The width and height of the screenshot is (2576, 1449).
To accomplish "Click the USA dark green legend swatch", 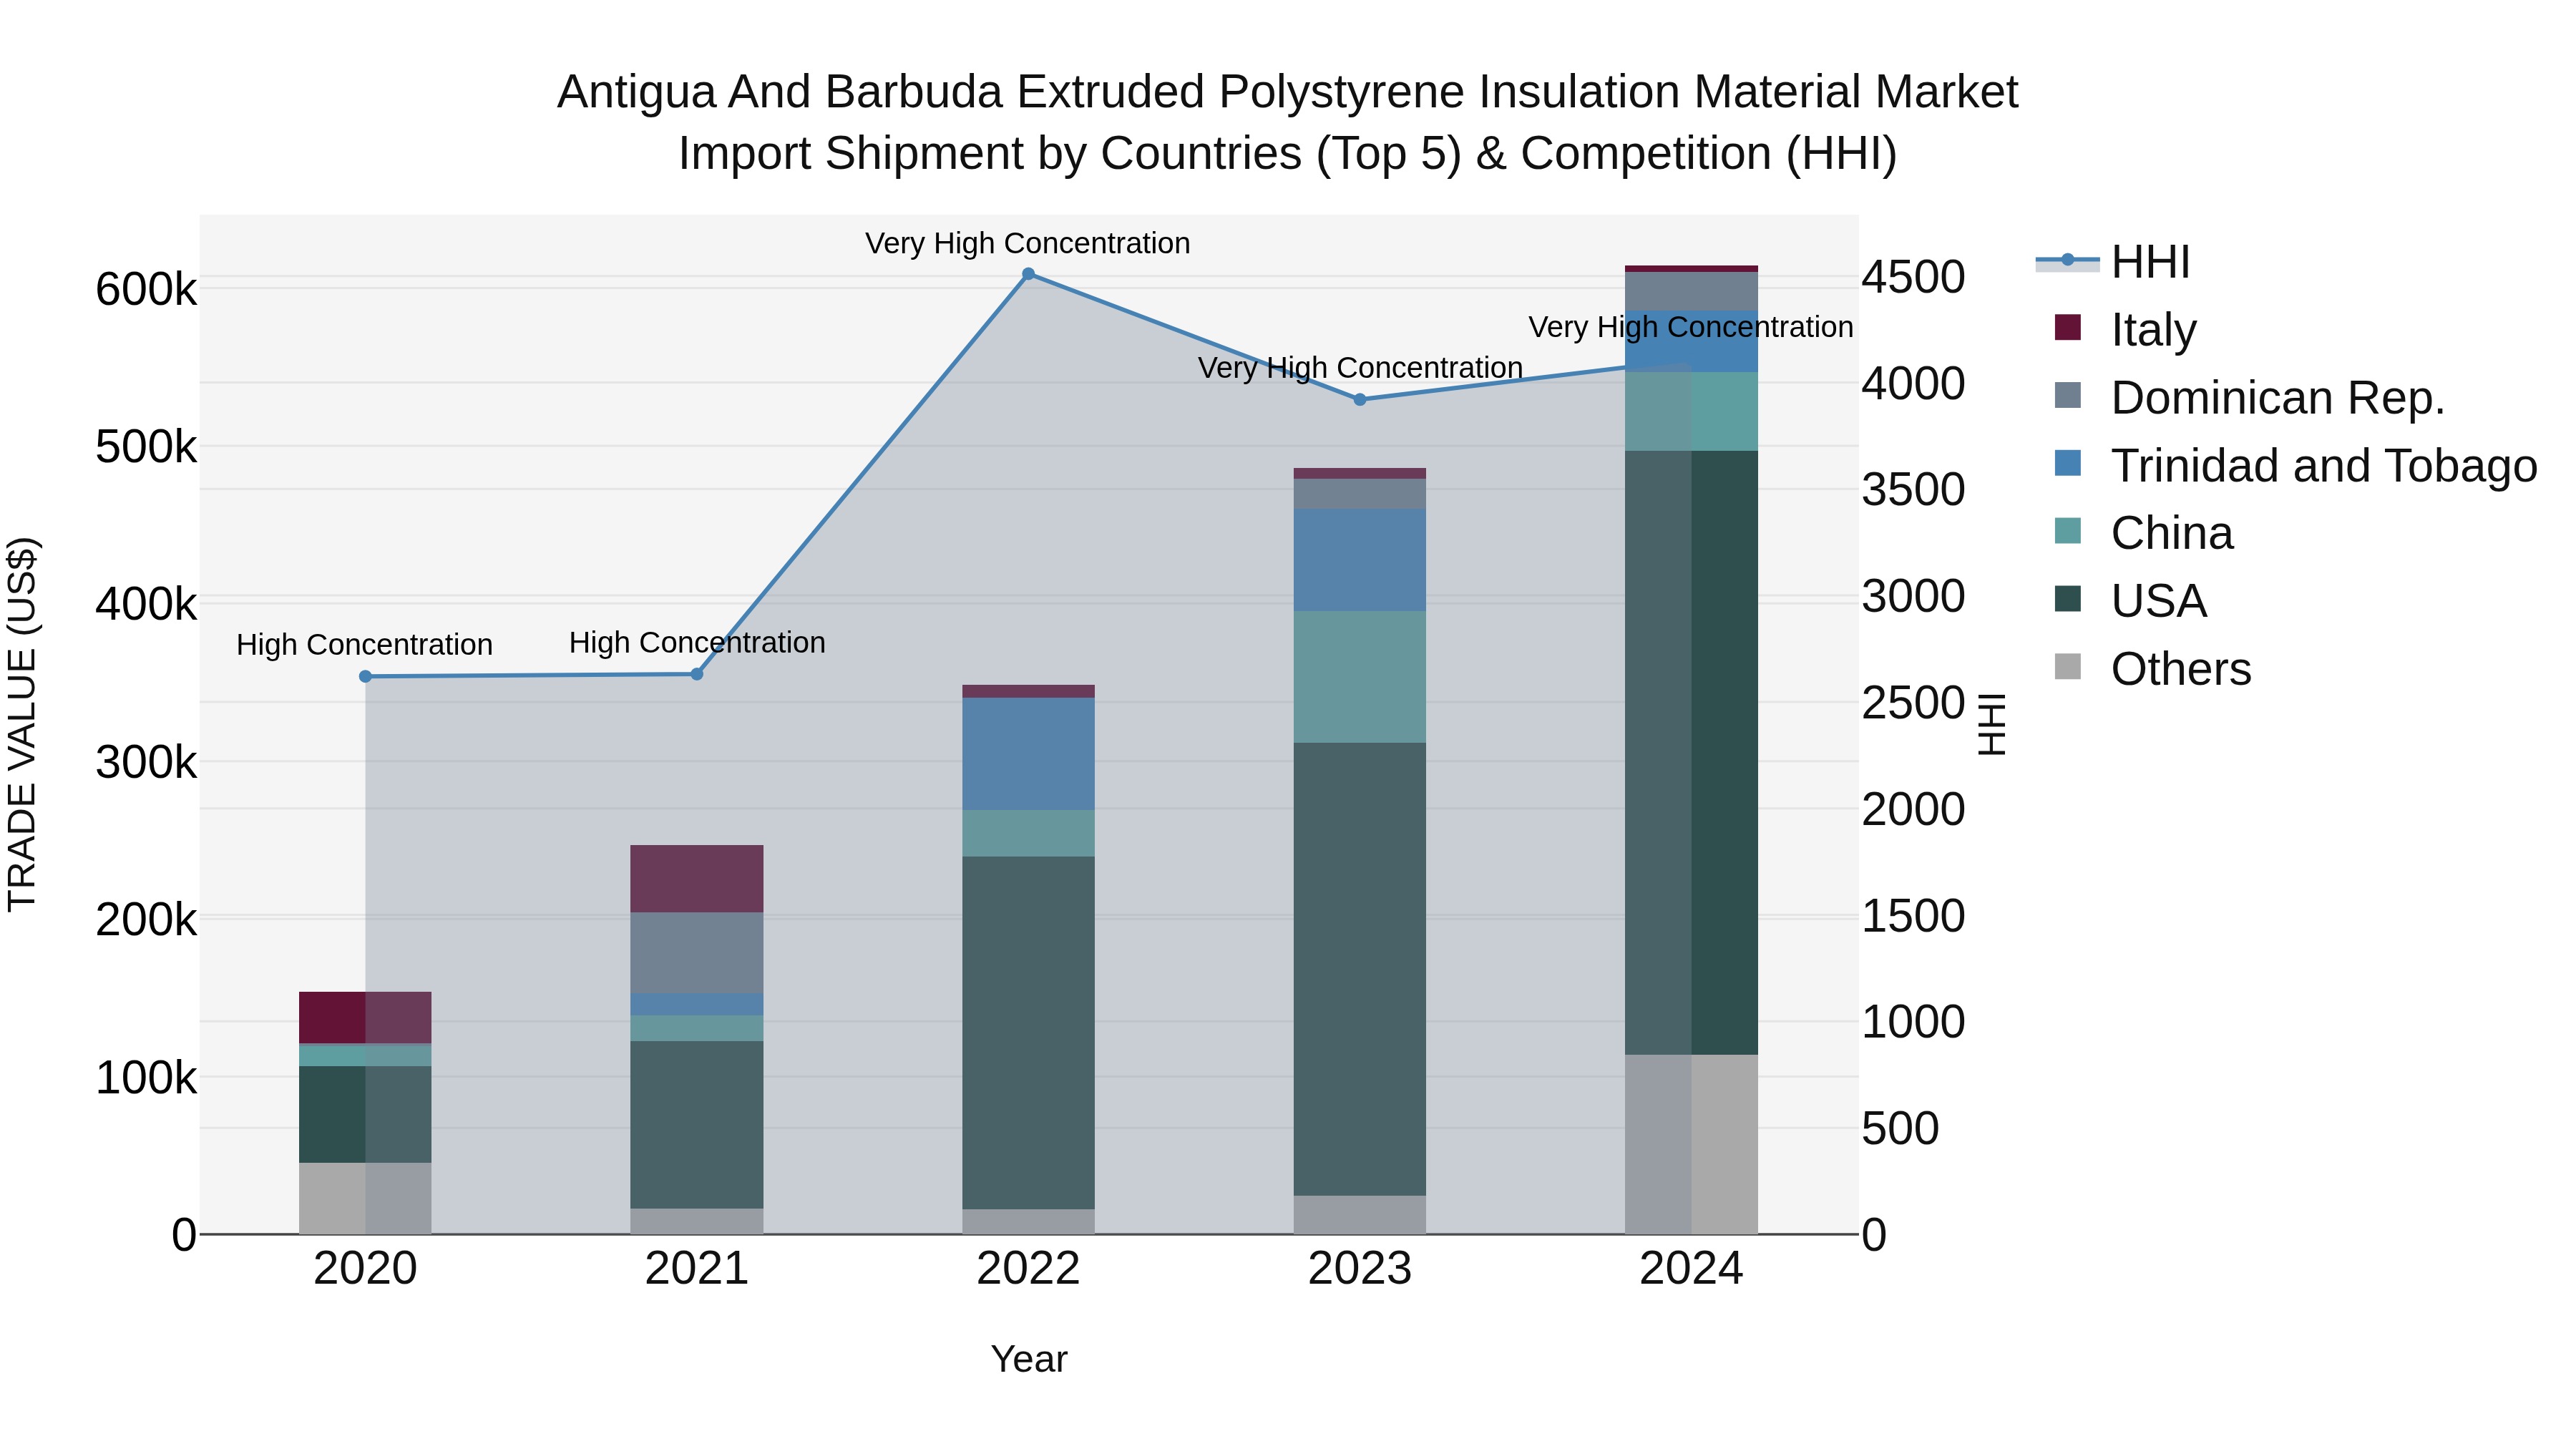I will pyautogui.click(x=2067, y=599).
